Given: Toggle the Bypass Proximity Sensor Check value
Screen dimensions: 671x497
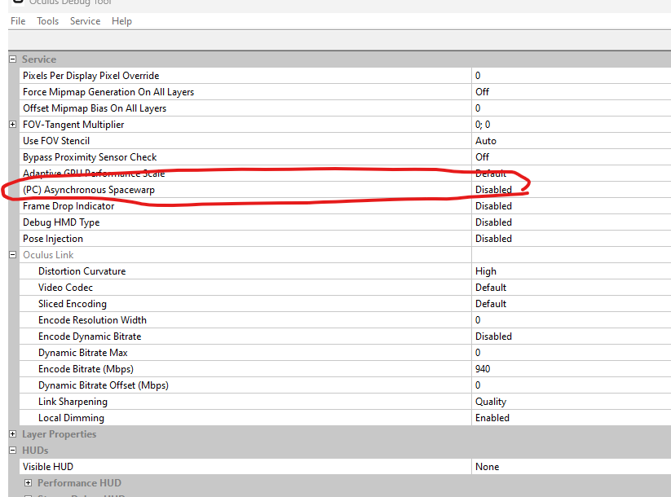Looking at the screenshot, I should 572,157.
